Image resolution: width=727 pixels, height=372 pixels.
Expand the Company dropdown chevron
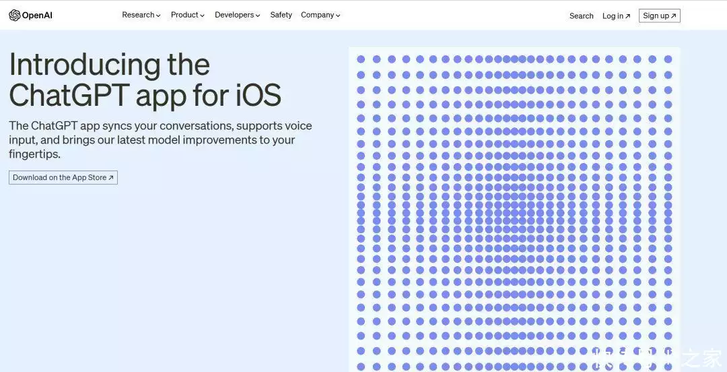tap(338, 15)
